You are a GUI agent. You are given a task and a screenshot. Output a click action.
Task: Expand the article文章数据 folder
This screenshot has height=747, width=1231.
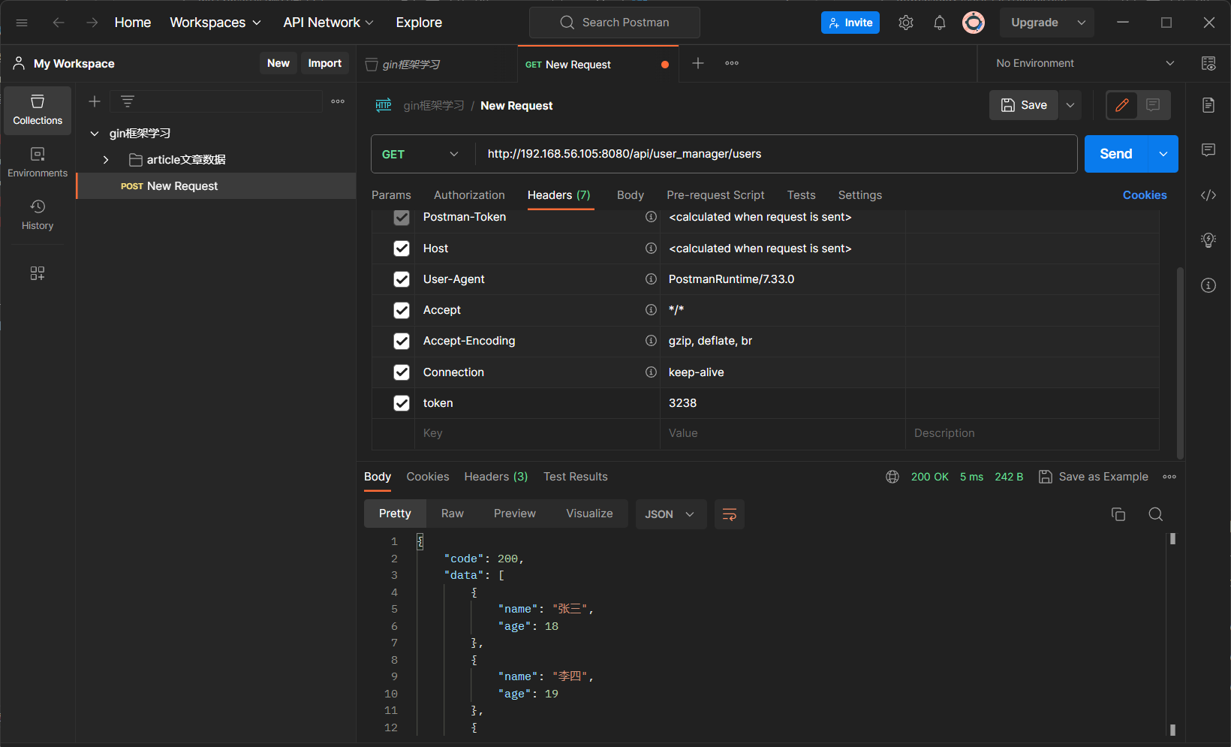click(x=106, y=160)
